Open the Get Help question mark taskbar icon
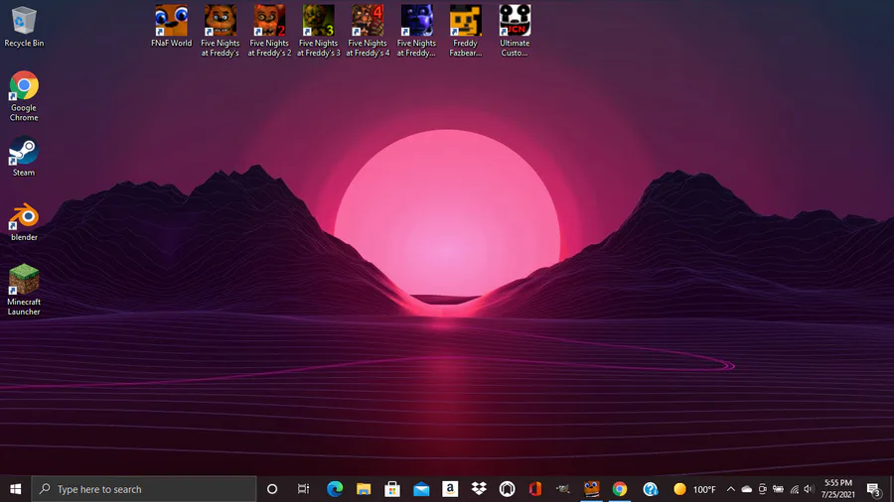 [x=650, y=489]
